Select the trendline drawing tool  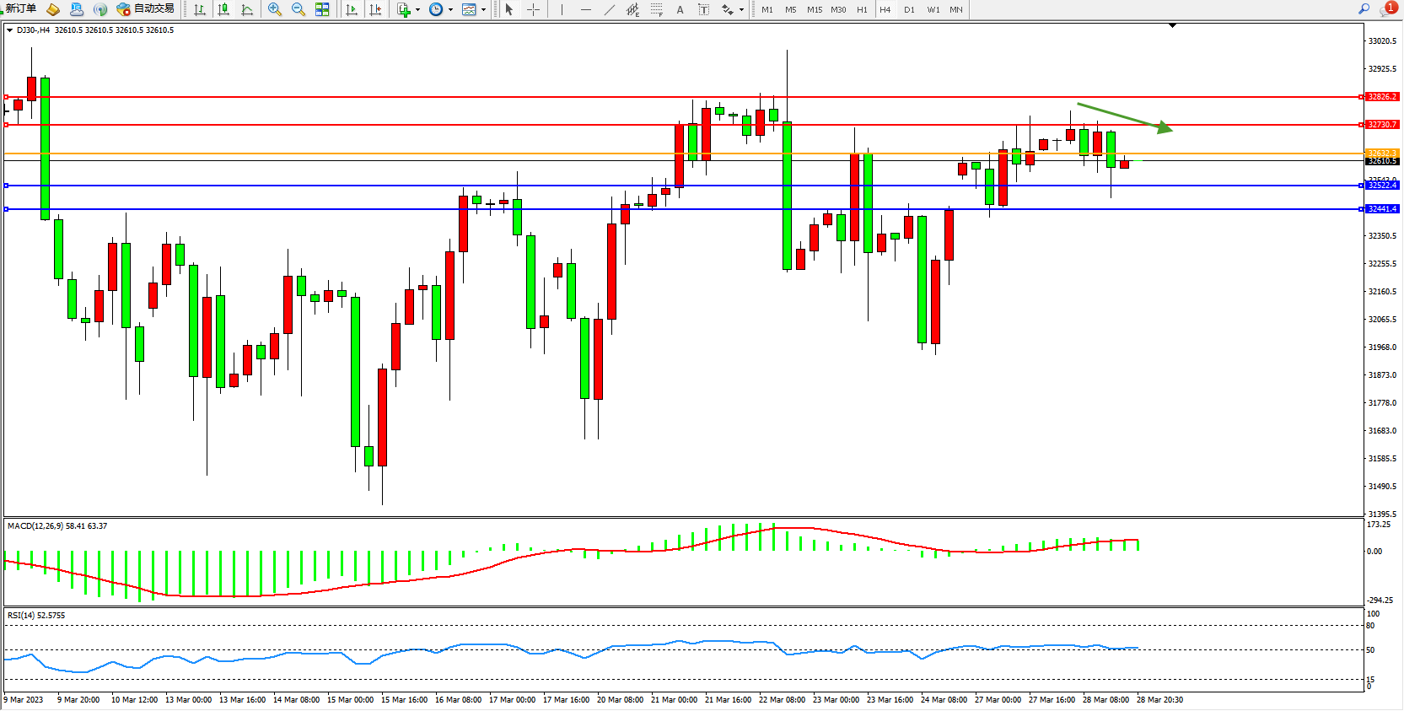(610, 9)
